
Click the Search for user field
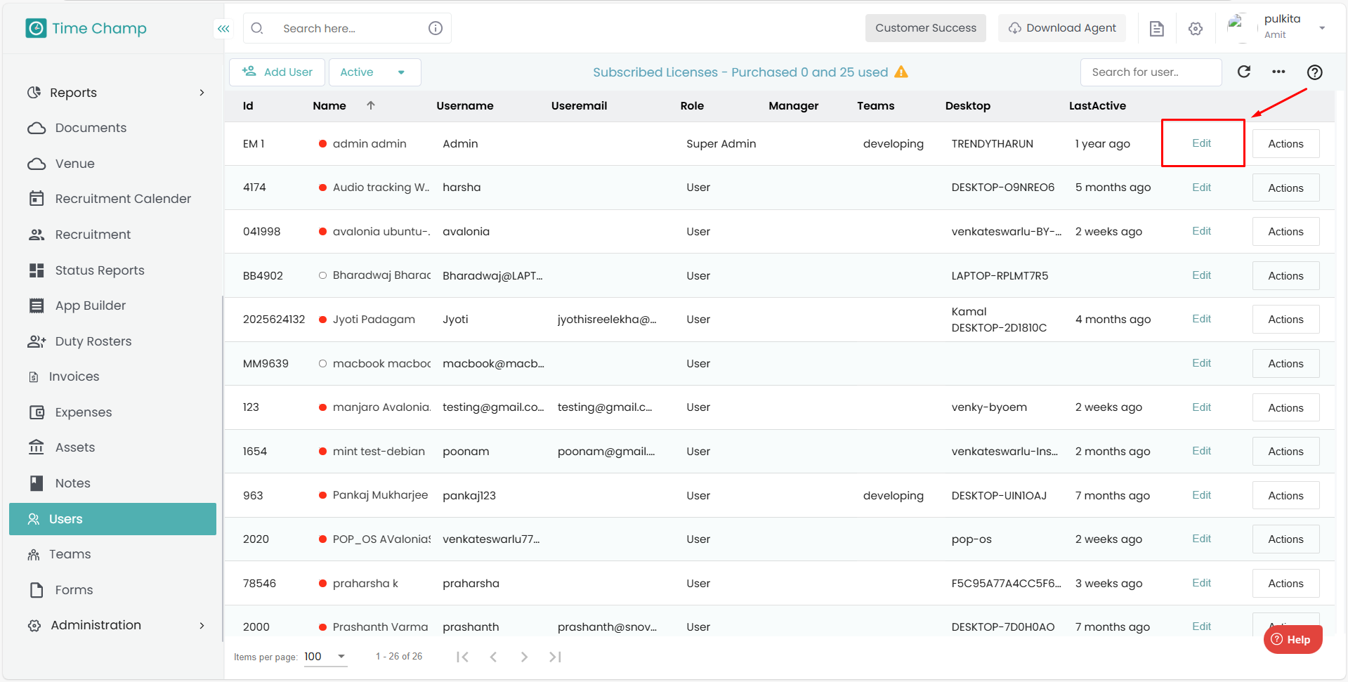coord(1150,72)
